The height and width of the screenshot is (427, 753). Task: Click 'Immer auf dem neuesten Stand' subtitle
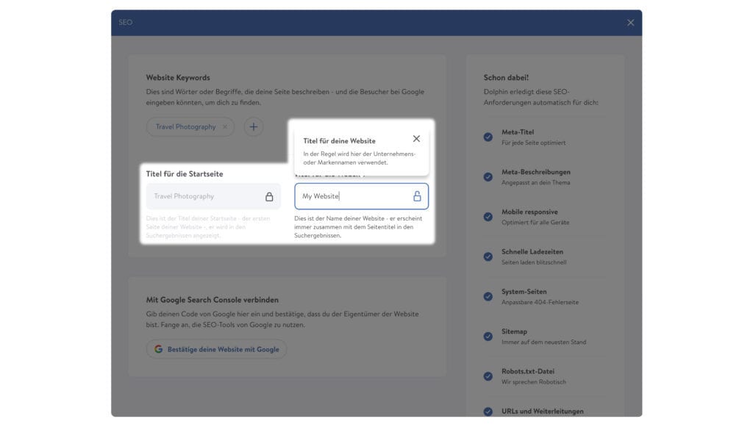coord(543,342)
